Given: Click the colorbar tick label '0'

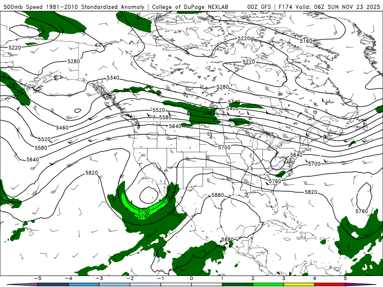Looking at the screenshot, I should [x=191, y=278].
